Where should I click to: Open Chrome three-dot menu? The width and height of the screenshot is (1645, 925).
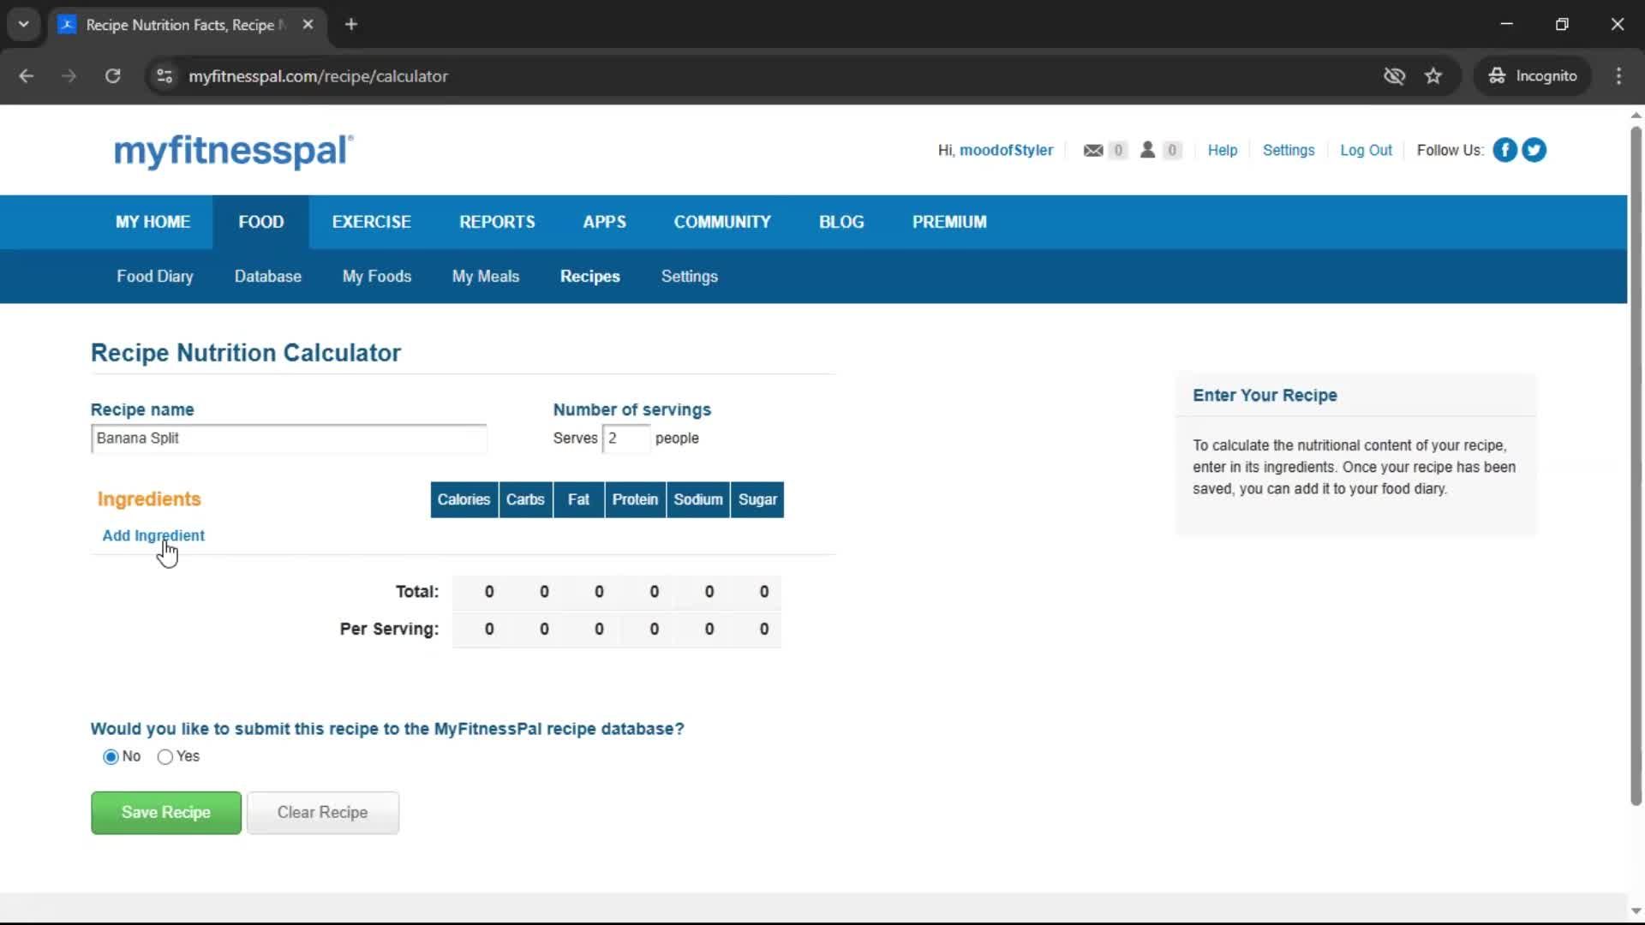coord(1618,76)
